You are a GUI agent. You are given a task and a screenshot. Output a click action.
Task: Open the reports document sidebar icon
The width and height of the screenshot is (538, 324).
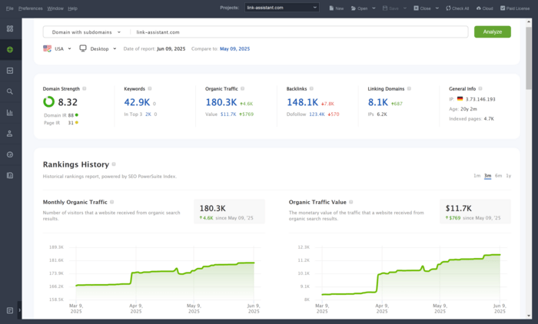tap(10, 176)
